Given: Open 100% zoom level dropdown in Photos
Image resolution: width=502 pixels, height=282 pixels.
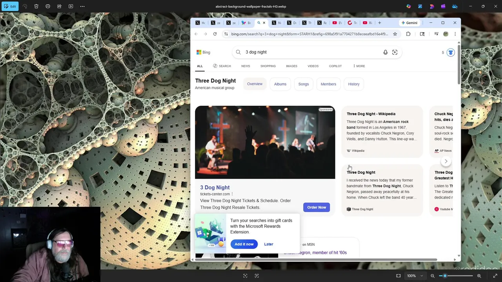Looking at the screenshot, I should (415, 276).
